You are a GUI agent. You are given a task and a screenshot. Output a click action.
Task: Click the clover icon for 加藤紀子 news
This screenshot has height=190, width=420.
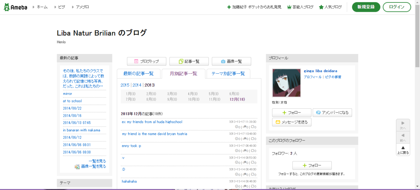229,7
